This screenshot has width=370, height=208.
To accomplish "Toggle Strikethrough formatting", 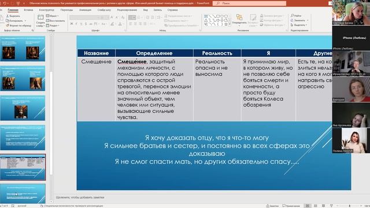I will pos(90,24).
